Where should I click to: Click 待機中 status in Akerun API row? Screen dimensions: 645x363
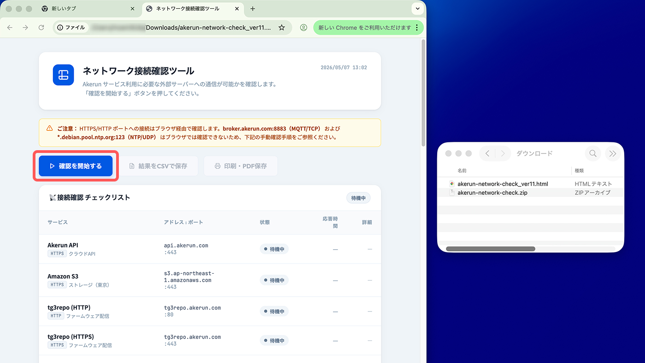274,249
